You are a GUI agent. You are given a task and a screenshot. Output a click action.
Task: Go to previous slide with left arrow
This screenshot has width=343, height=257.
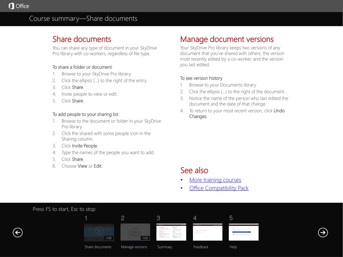click(17, 232)
